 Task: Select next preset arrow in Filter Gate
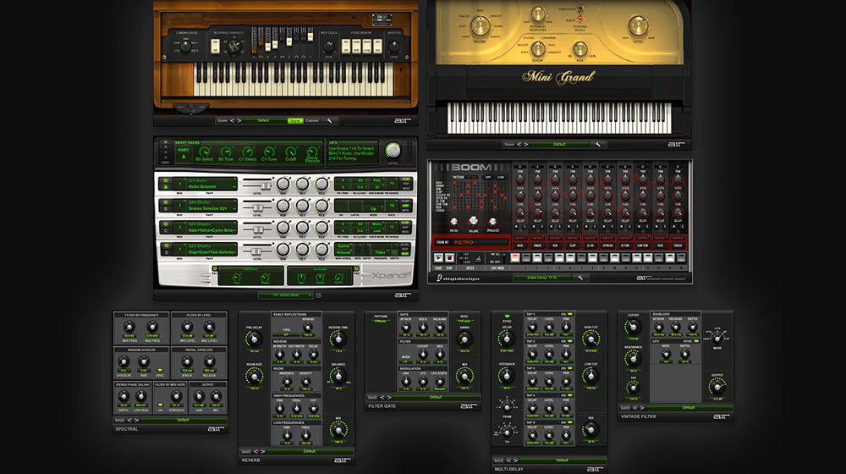point(389,397)
